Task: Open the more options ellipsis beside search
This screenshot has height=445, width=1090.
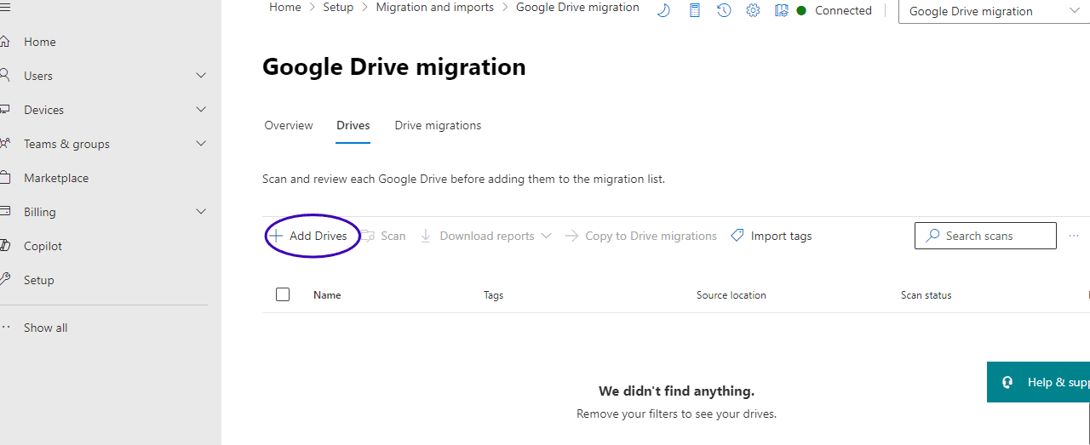Action: 1074,236
